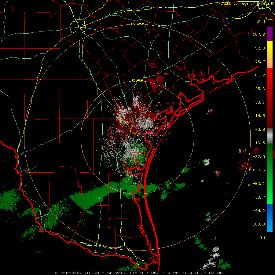
Task: Click the Super-Resolution Base Velocity caption text
Action: (x=139, y=273)
